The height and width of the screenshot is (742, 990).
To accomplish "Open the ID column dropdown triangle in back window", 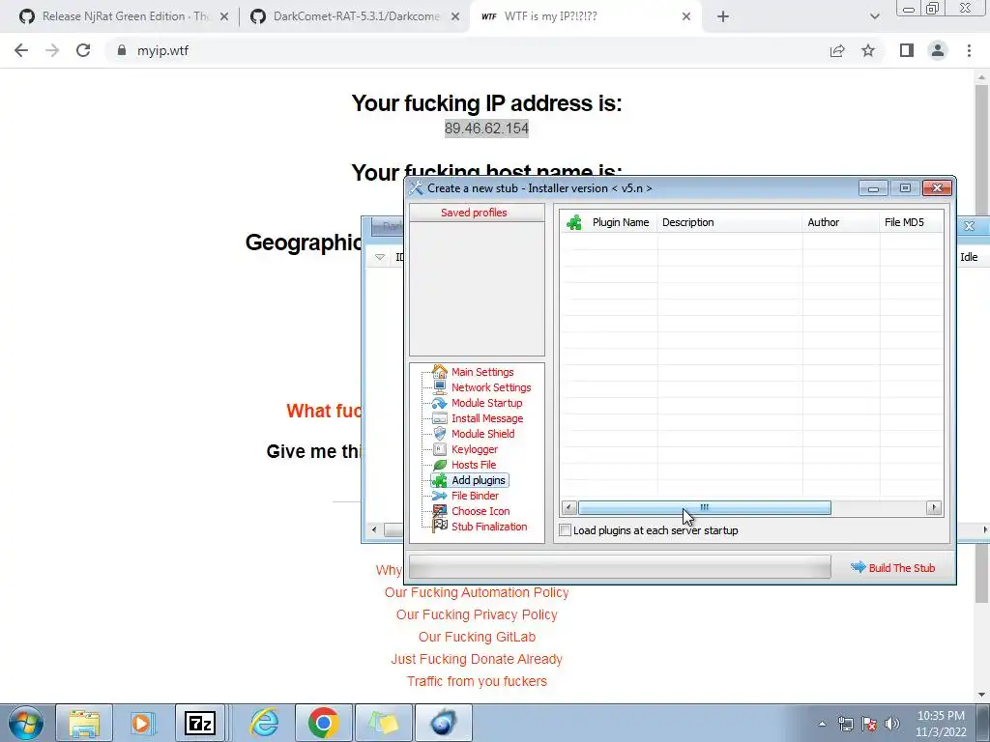I will (x=379, y=257).
